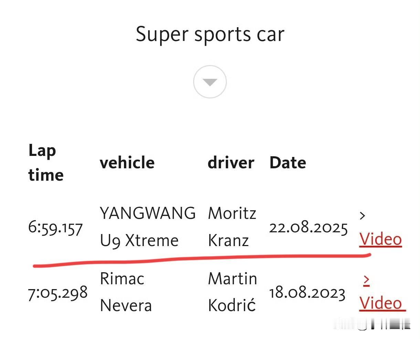Viewport: 420px width, 339px height.
Task: Click the watermark in the bottom right corner
Action: coord(374,324)
